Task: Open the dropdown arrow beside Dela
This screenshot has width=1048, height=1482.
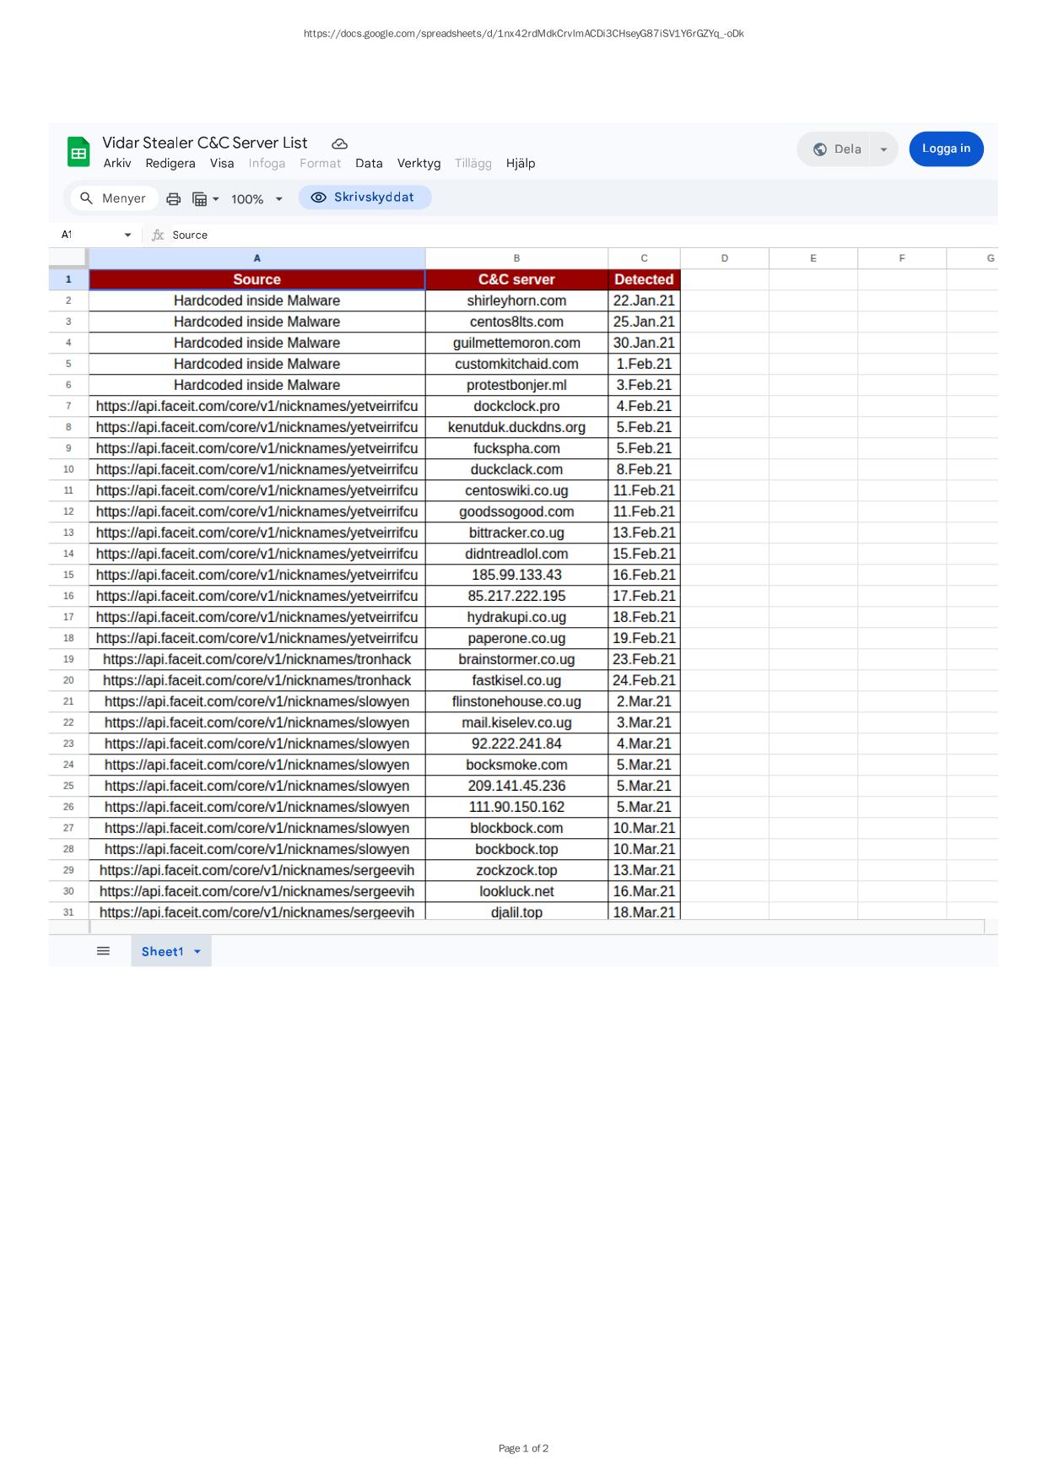Action: 883,149
